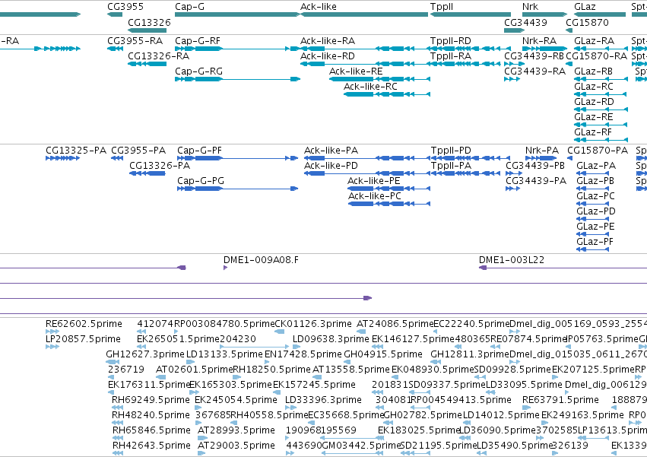
Task: Select EST LD33396.3prime
Action: (290, 408)
